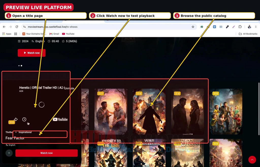Open the couple at sunset poster rated 4
The width and height of the screenshot is (260, 167).
click(187, 112)
